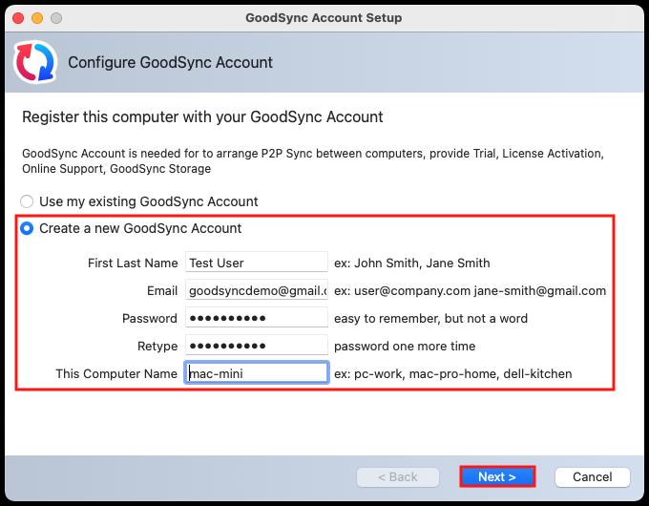
Task: Click the Register this computer heading text
Action: [202, 117]
